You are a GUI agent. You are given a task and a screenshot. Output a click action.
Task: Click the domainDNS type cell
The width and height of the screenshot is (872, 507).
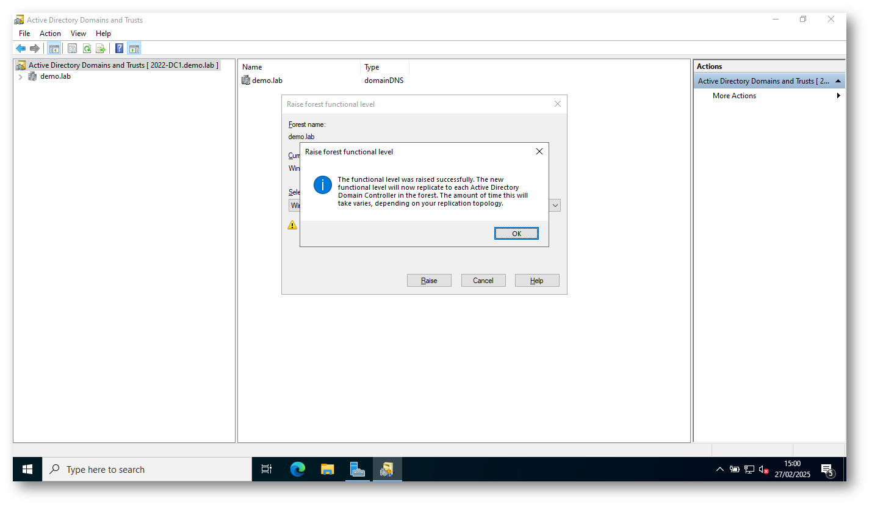point(384,81)
